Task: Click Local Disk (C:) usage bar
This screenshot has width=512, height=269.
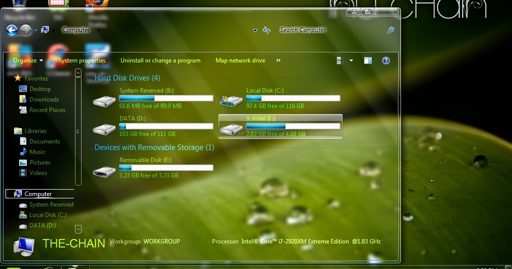Action: point(293,98)
